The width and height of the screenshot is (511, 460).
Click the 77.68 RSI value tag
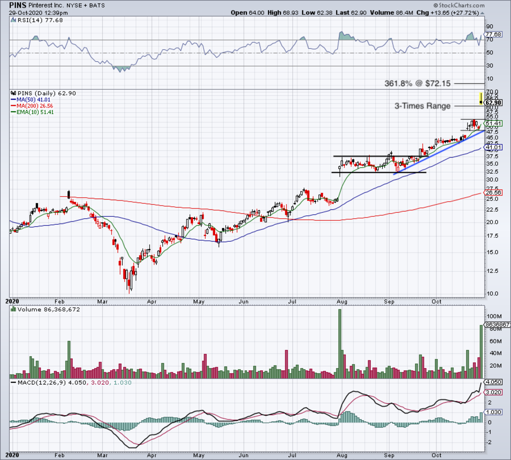pyautogui.click(x=494, y=34)
